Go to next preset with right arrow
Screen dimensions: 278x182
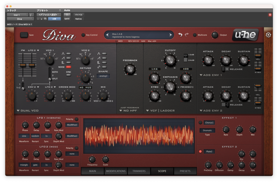tap(170, 35)
